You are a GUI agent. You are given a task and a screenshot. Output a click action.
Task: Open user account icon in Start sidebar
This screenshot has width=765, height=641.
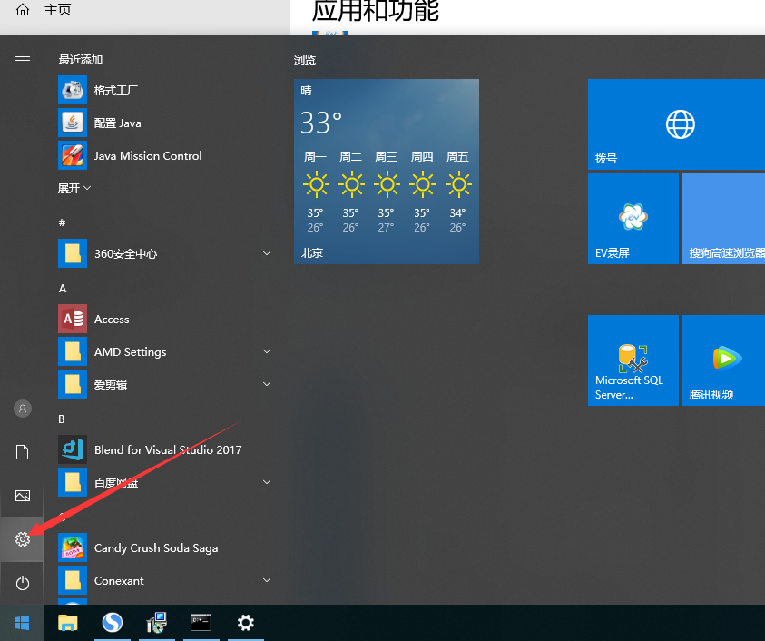point(23,409)
